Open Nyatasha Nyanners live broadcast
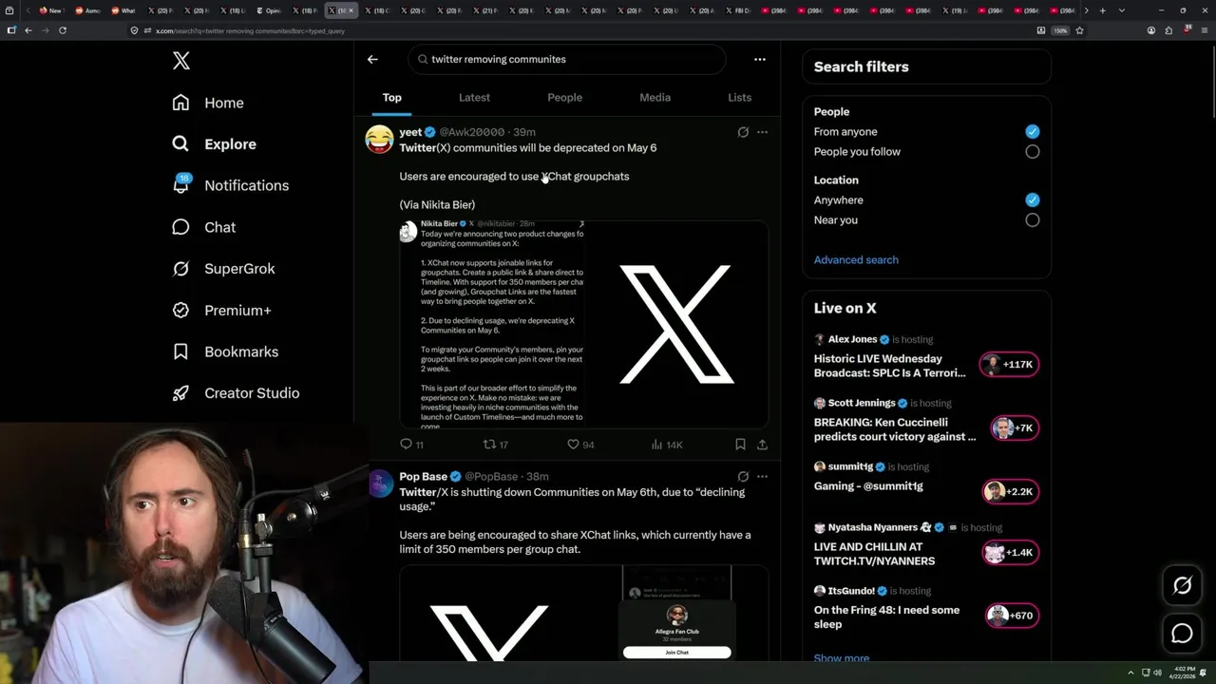This screenshot has width=1216, height=684. (874, 554)
